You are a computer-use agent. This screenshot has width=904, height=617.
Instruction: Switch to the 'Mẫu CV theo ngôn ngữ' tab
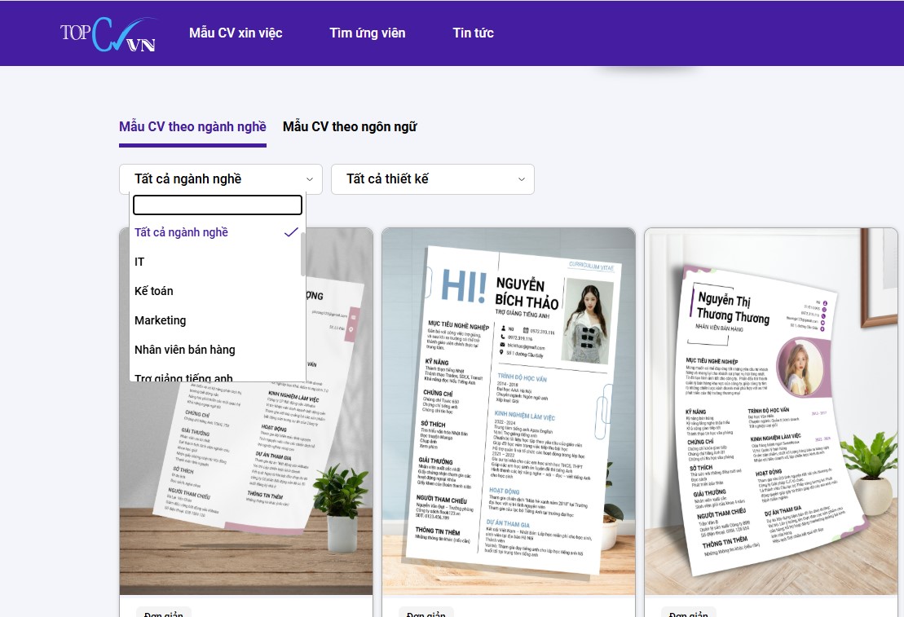coord(350,127)
